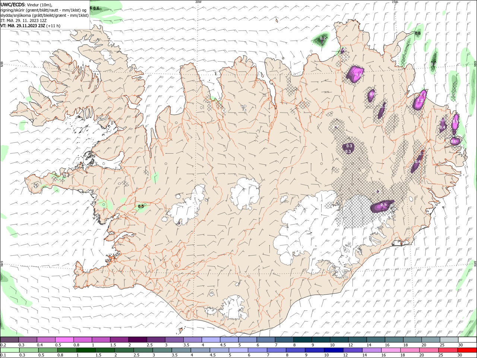Click the deep blue swatch labelled 10 in lower legend

[333, 350]
